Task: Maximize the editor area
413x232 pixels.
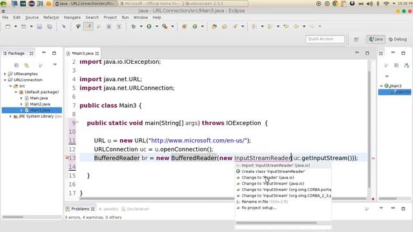Action: click(367, 53)
